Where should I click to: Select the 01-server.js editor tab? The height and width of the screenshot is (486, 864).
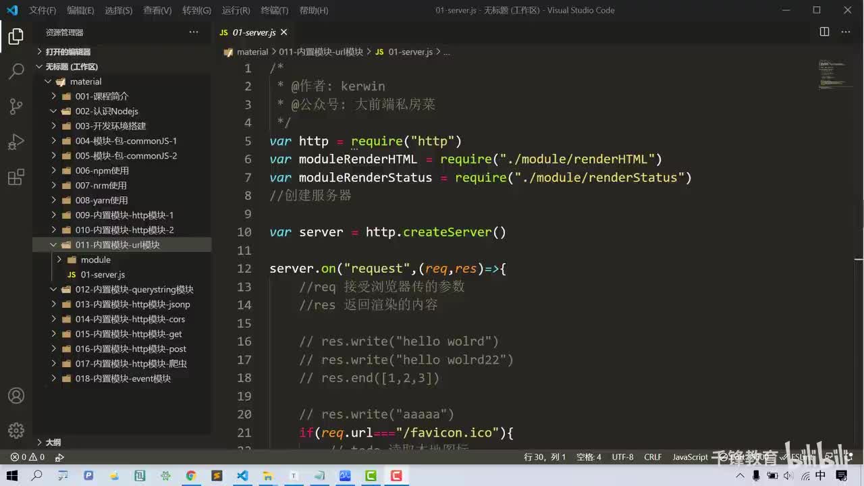(x=253, y=32)
